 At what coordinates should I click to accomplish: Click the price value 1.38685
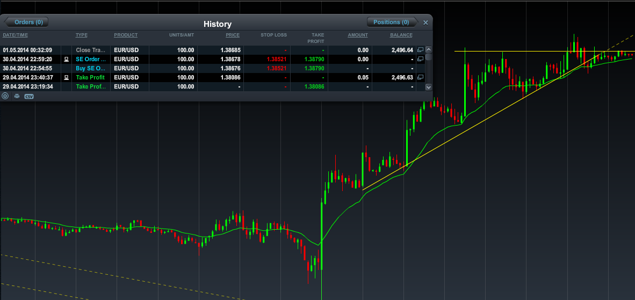[230, 50]
